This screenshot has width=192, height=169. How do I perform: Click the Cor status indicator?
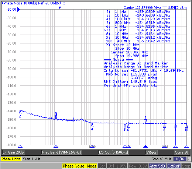click(102, 166)
